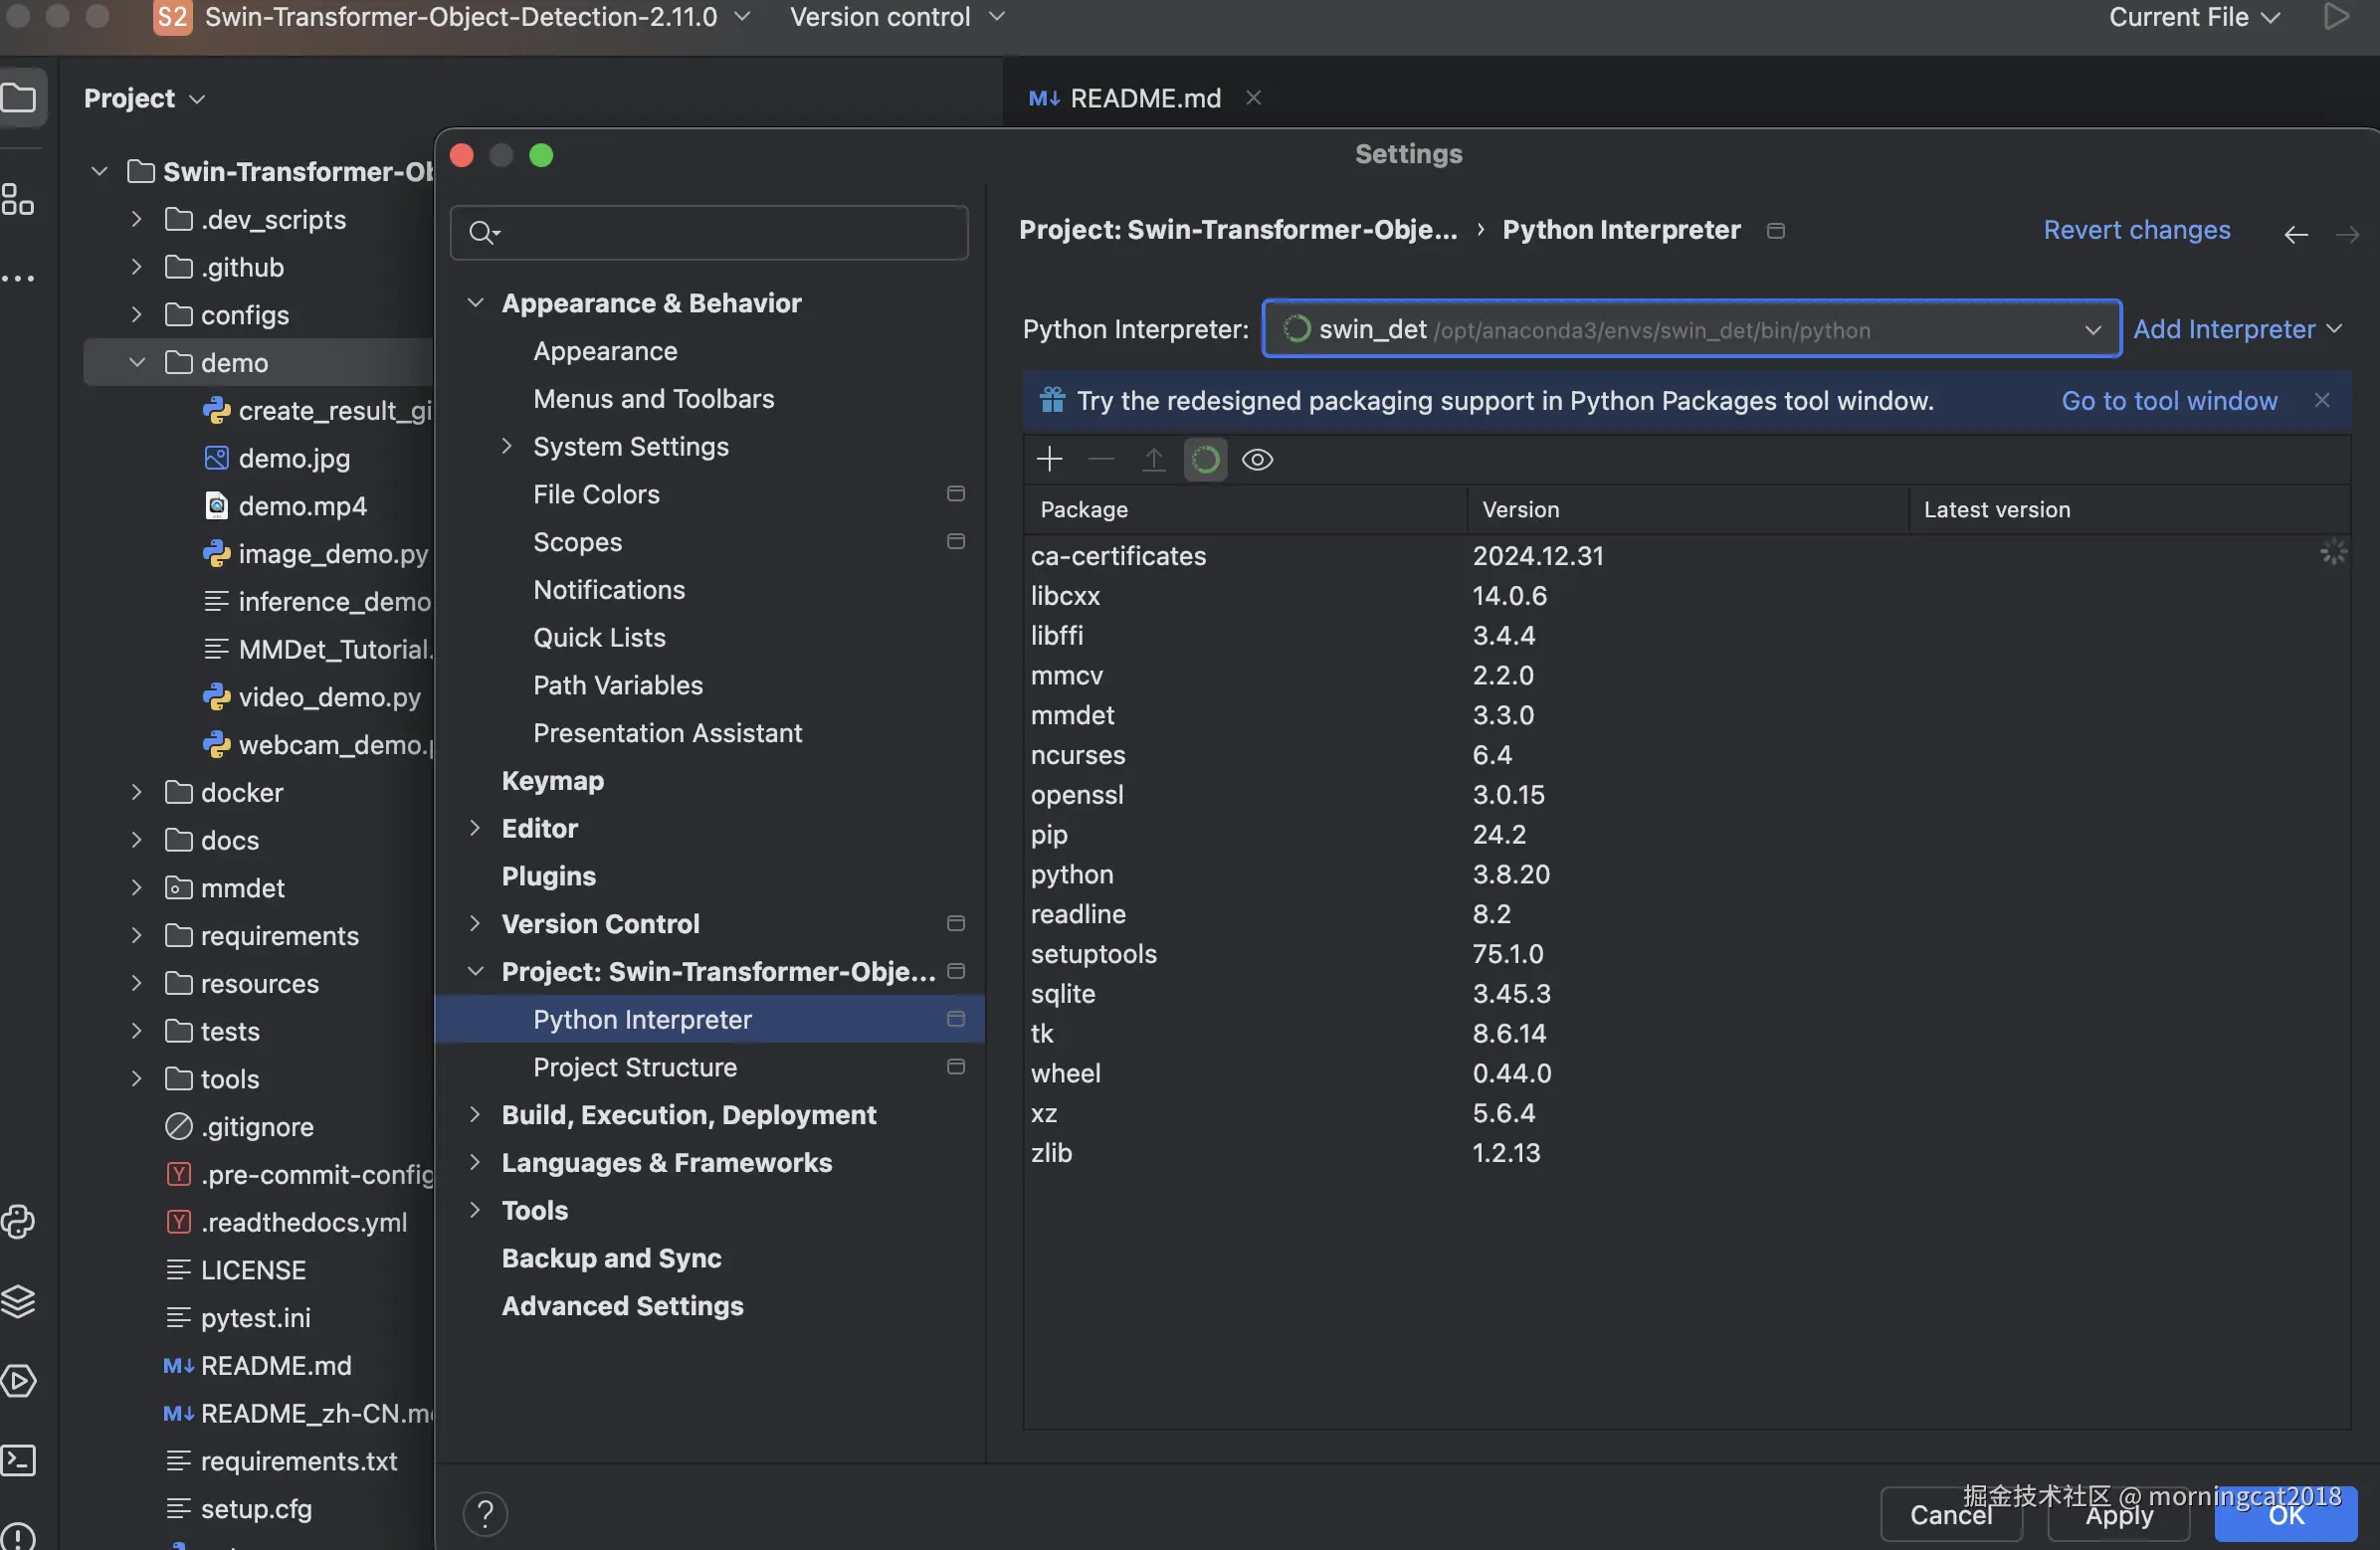Viewport: 2380px width, 1550px height.
Task: Open the Services run icon in sidebar
Action: 19,1380
